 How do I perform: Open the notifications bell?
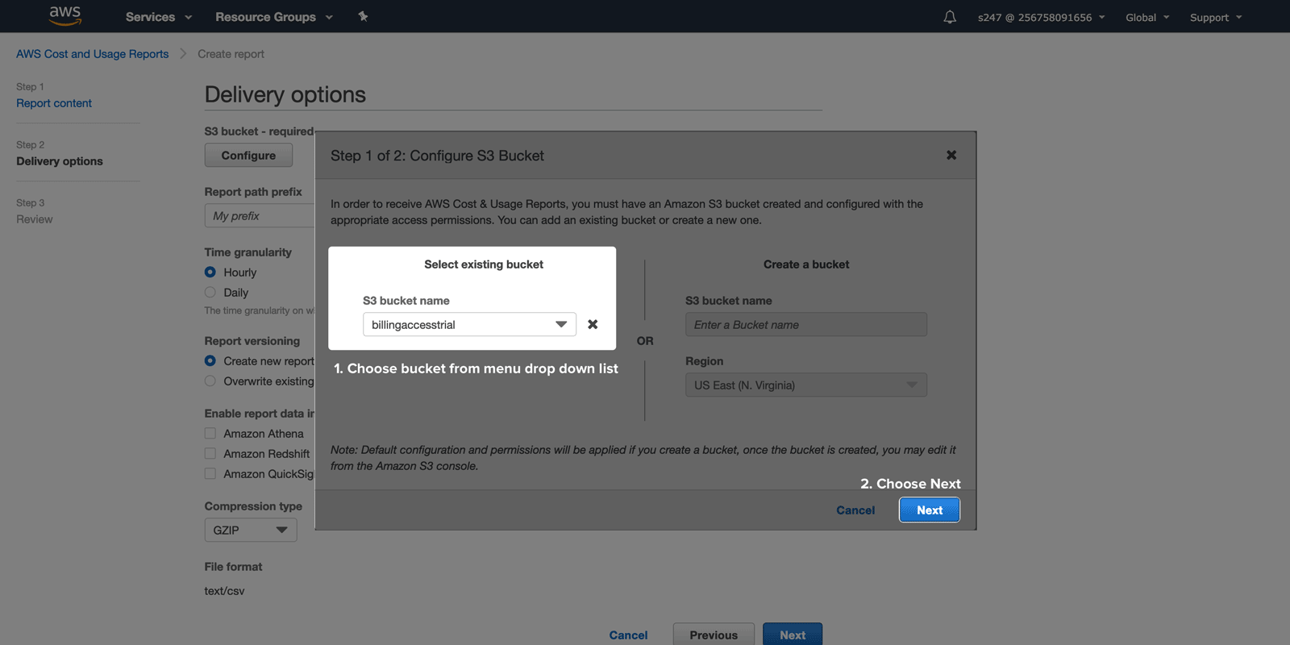pos(950,17)
